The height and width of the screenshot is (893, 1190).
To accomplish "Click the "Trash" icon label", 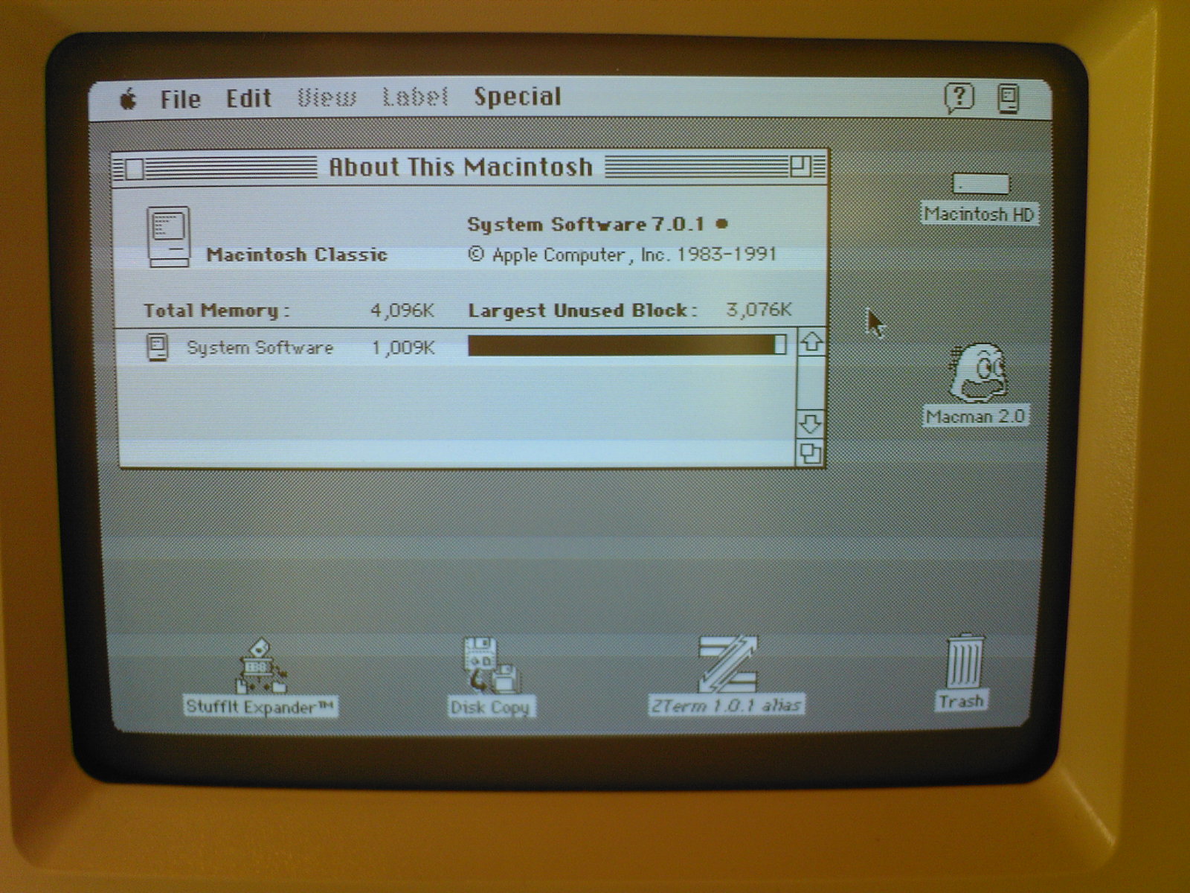I will click(961, 700).
